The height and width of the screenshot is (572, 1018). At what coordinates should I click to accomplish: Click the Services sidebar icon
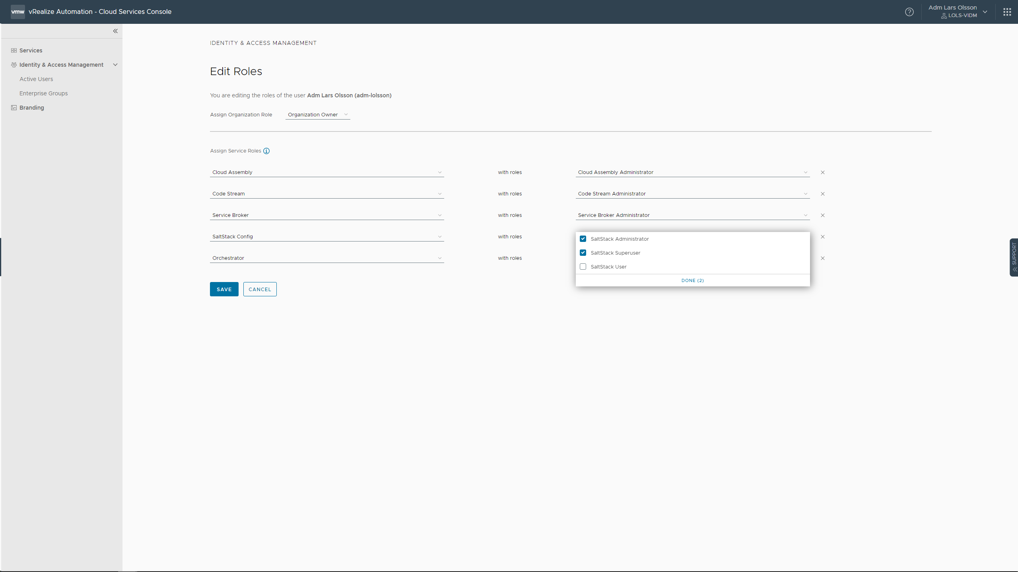click(x=14, y=50)
